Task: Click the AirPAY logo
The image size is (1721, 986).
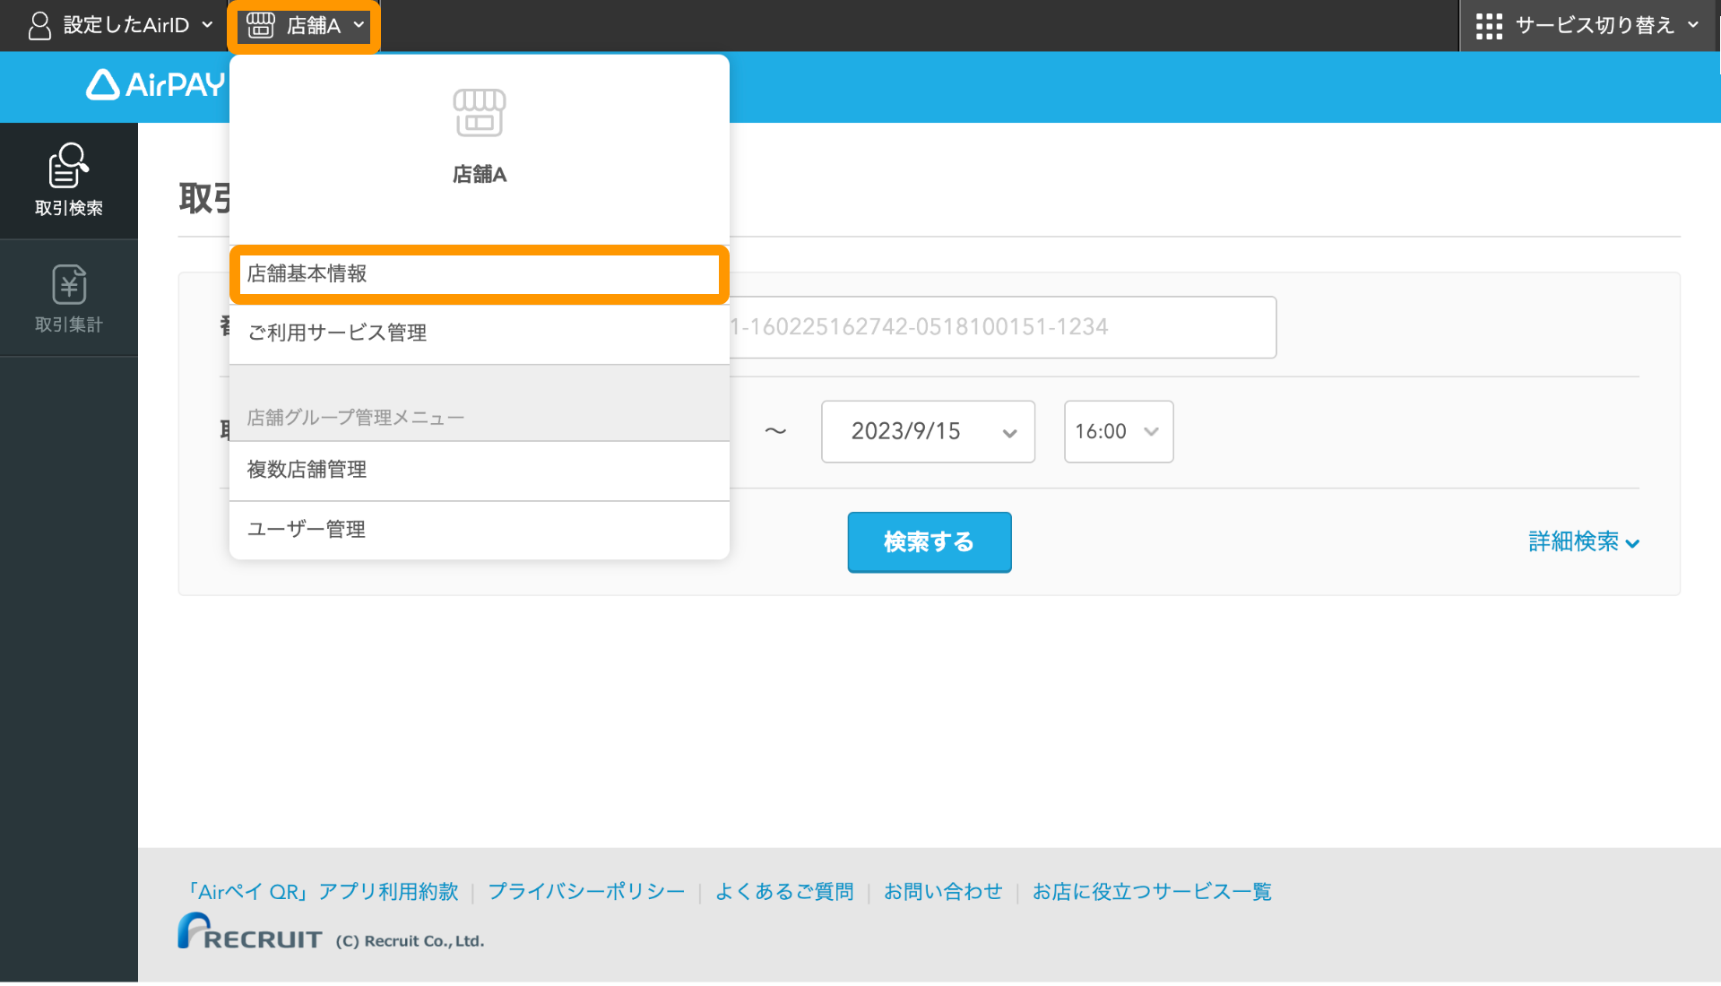Action: coord(156,85)
